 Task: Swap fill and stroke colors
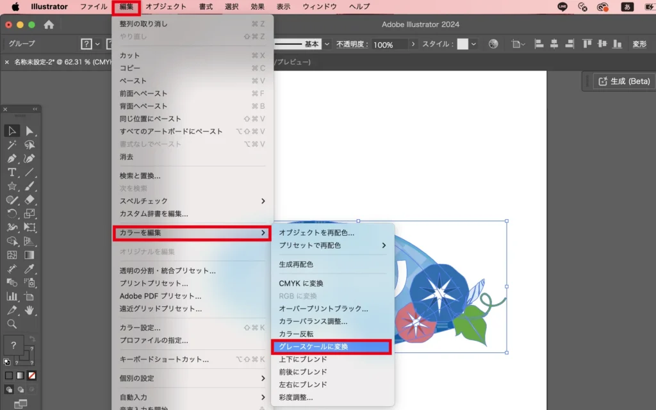tap(32, 339)
